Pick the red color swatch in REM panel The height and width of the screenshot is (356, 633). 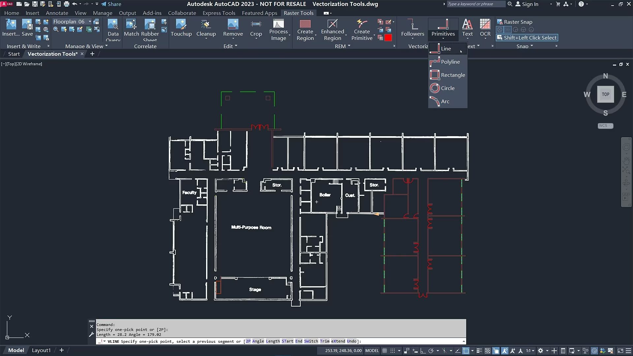click(x=389, y=38)
